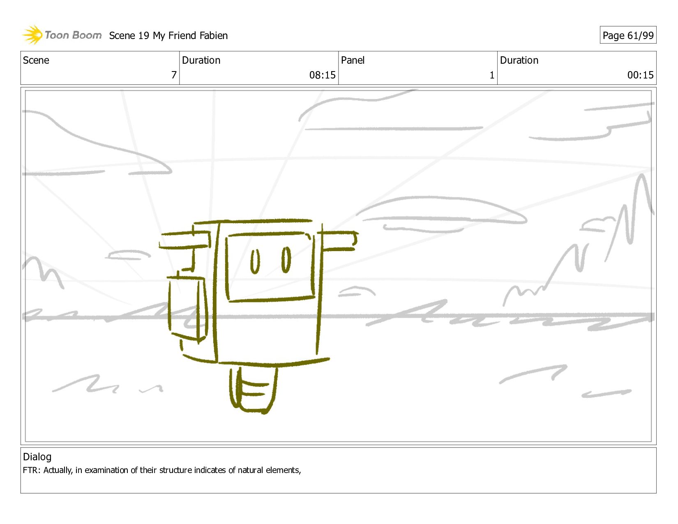Select the Scene number 7 cell
678x524 pixels.
[x=100, y=68]
